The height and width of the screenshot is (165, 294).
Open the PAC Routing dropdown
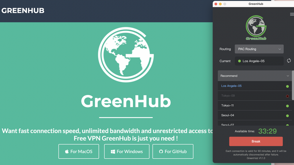pyautogui.click(x=259, y=49)
